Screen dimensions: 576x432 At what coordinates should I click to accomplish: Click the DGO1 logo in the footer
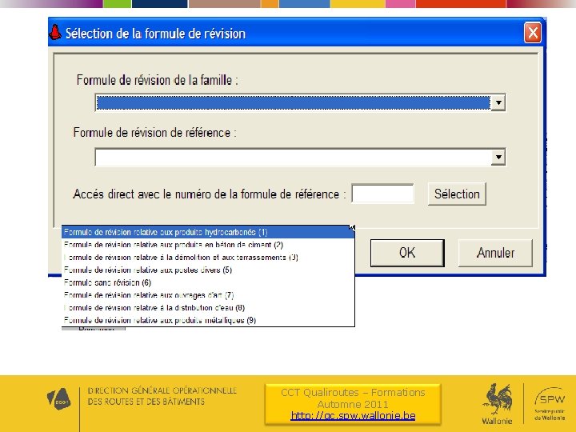click(x=58, y=399)
